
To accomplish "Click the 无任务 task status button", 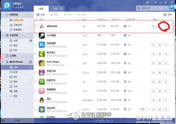I will pos(17,121).
